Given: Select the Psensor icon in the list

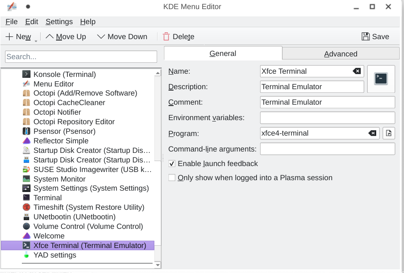Looking at the screenshot, I should coord(26,131).
